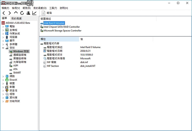The height and width of the screenshot is (131, 192).
Task: Expand the DirectX tree node
Action: tap(3, 80)
